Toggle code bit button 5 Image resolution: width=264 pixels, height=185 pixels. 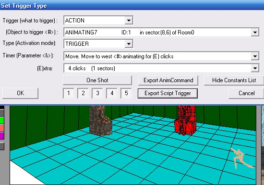tap(126, 93)
